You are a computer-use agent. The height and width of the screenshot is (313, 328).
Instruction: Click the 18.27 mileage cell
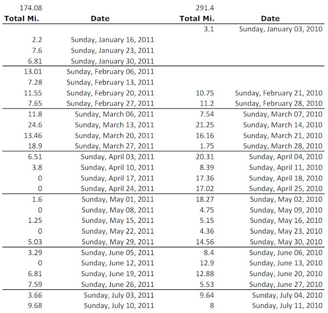pyautogui.click(x=205, y=199)
